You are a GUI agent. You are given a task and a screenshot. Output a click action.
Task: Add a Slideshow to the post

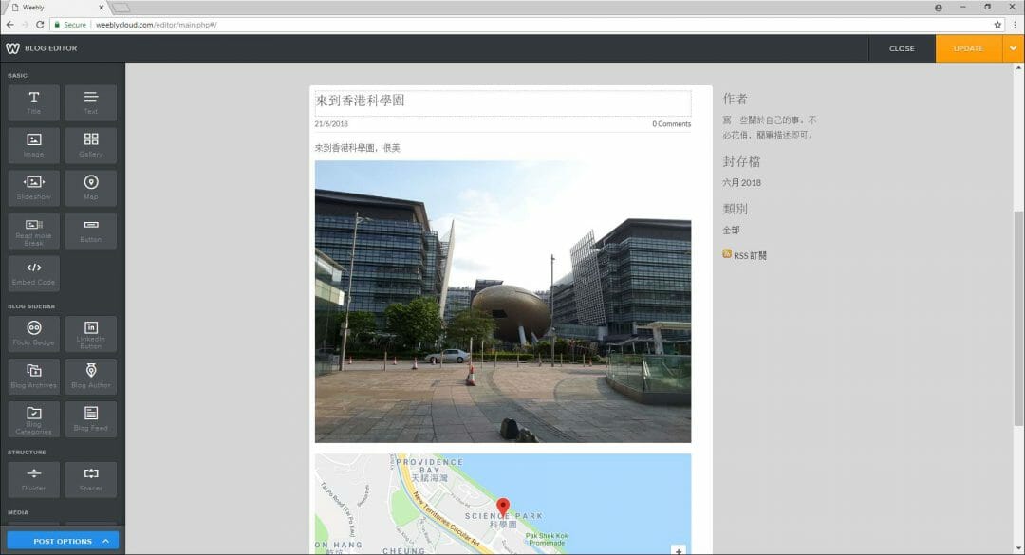coord(33,188)
